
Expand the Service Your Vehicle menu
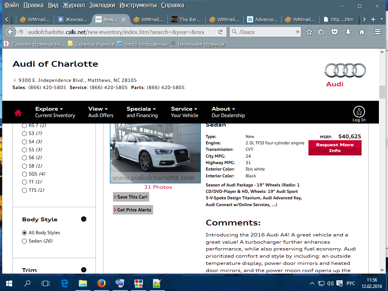tap(185, 112)
